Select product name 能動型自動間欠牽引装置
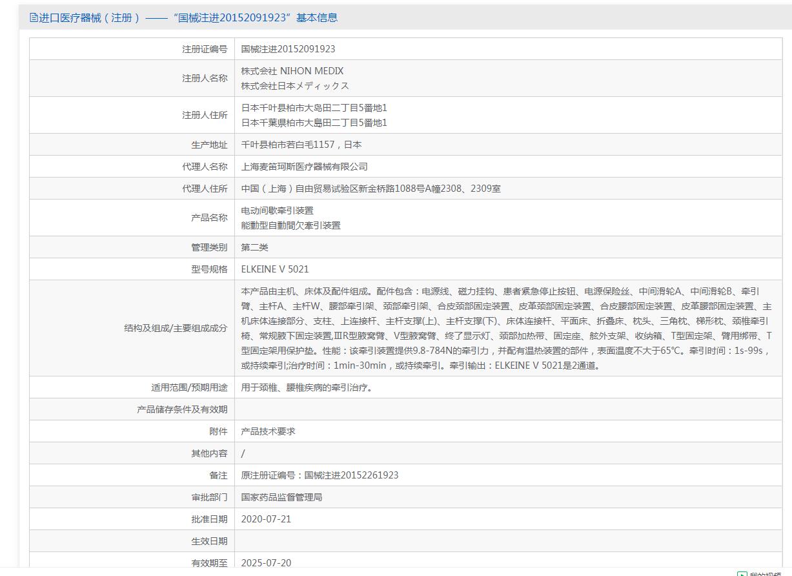The image size is (792, 576). coord(290,225)
